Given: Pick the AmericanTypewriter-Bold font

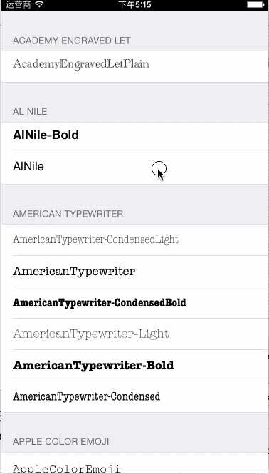Looking at the screenshot, I should 134,366.
